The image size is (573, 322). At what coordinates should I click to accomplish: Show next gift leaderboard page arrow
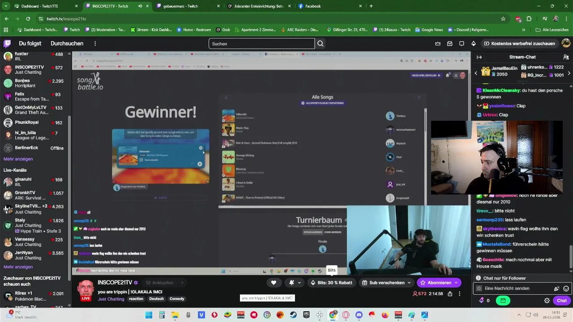pos(569,73)
